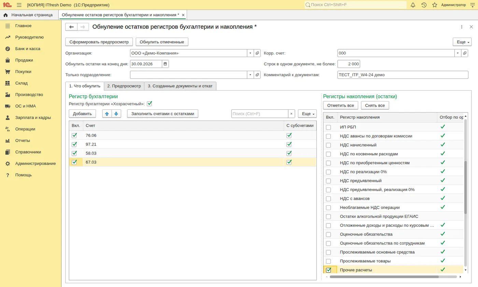
Task: Expand the Корр. счет dropdown list
Action: coord(458,53)
